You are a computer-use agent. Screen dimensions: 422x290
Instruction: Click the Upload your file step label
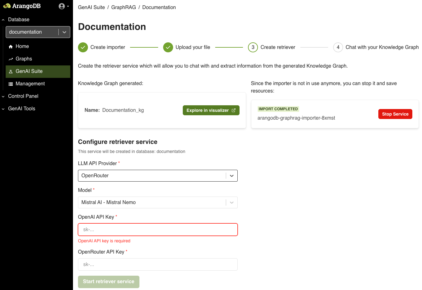coord(193,47)
